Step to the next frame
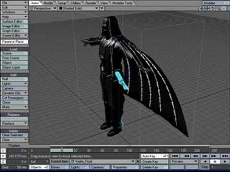The width and height of the screenshot is (230, 172). tap(205, 156)
